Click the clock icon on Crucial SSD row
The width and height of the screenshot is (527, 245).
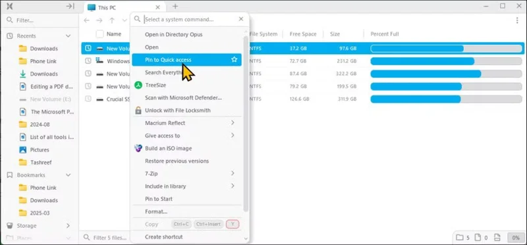pyautogui.click(x=88, y=99)
